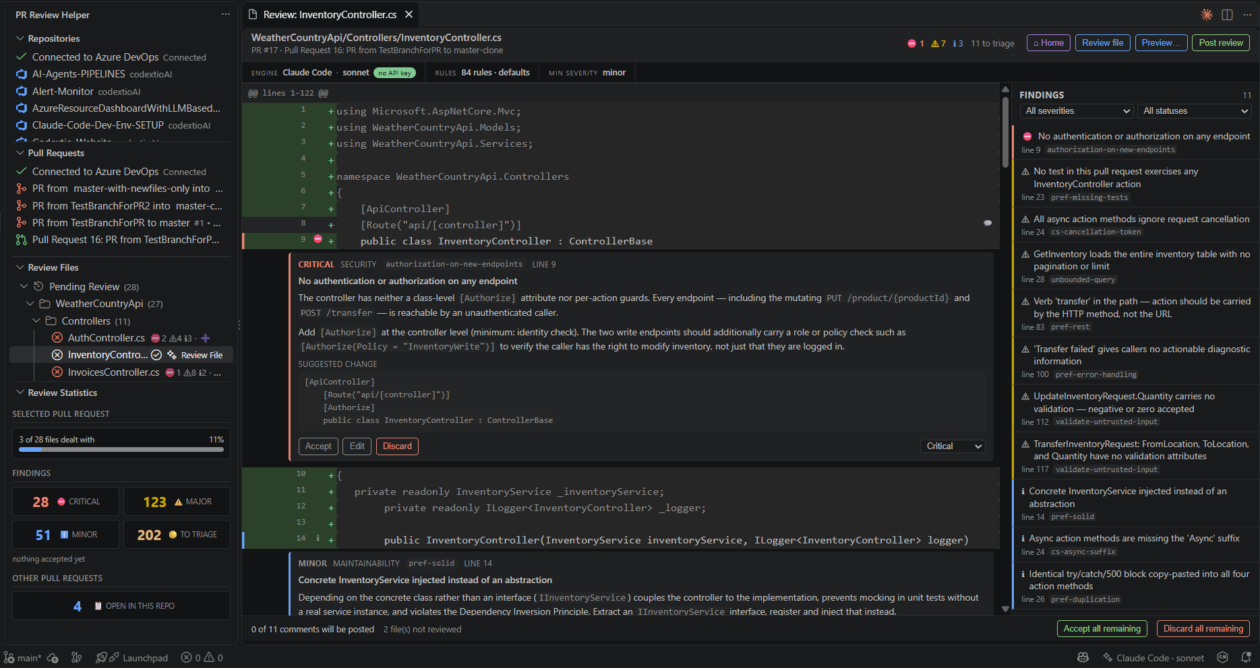
Task: Click Edit on the critical finding
Action: 357,446
